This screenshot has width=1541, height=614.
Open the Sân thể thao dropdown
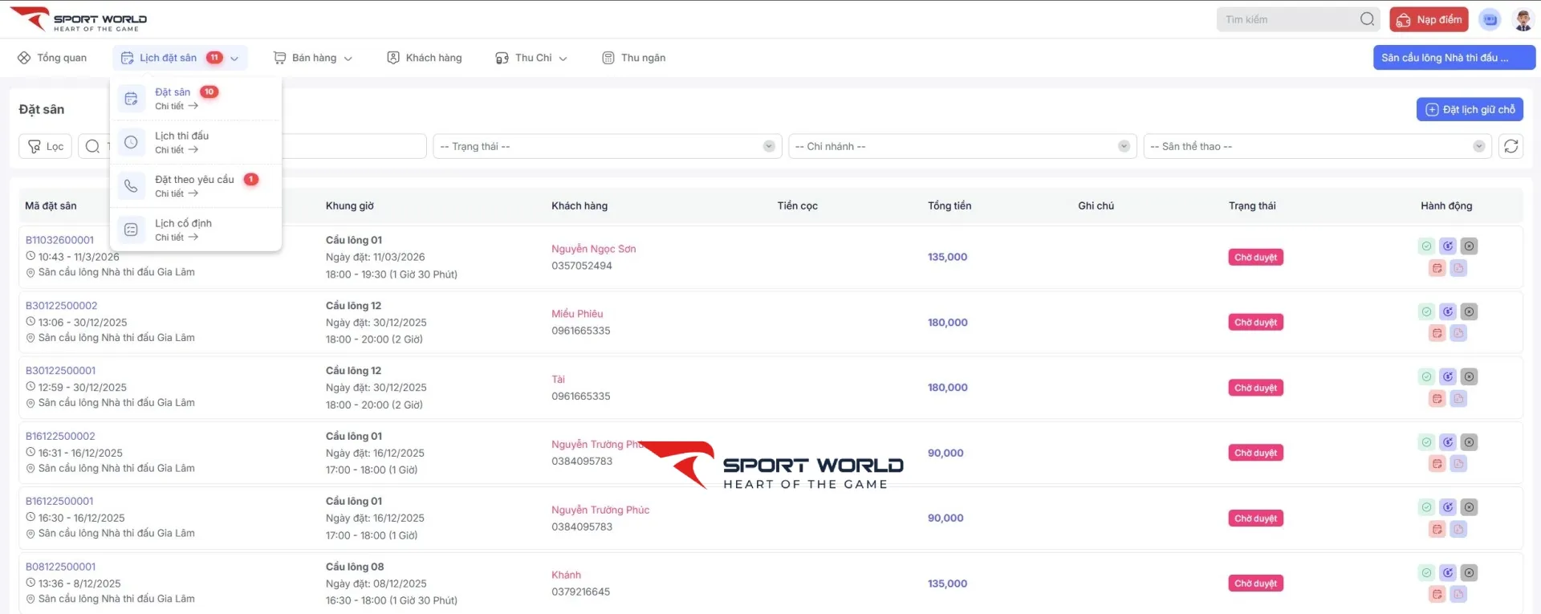point(1316,146)
